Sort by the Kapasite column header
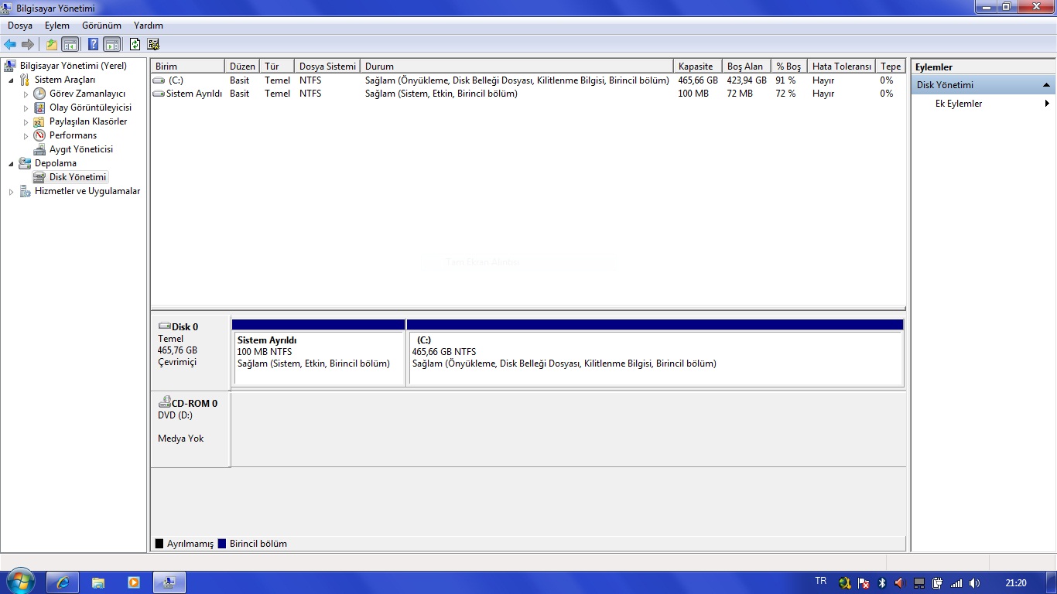 coord(698,67)
